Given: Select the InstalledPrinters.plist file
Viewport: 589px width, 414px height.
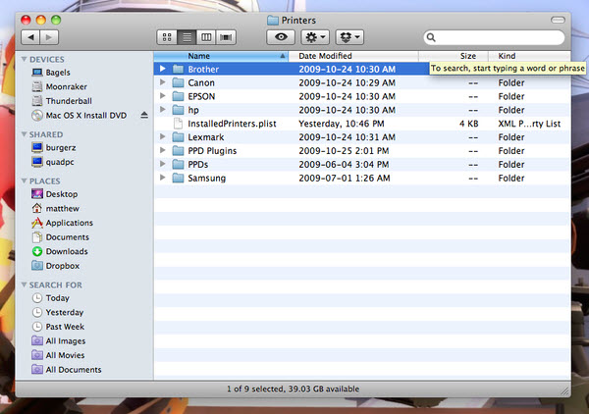Looking at the screenshot, I should click(362, 124).
